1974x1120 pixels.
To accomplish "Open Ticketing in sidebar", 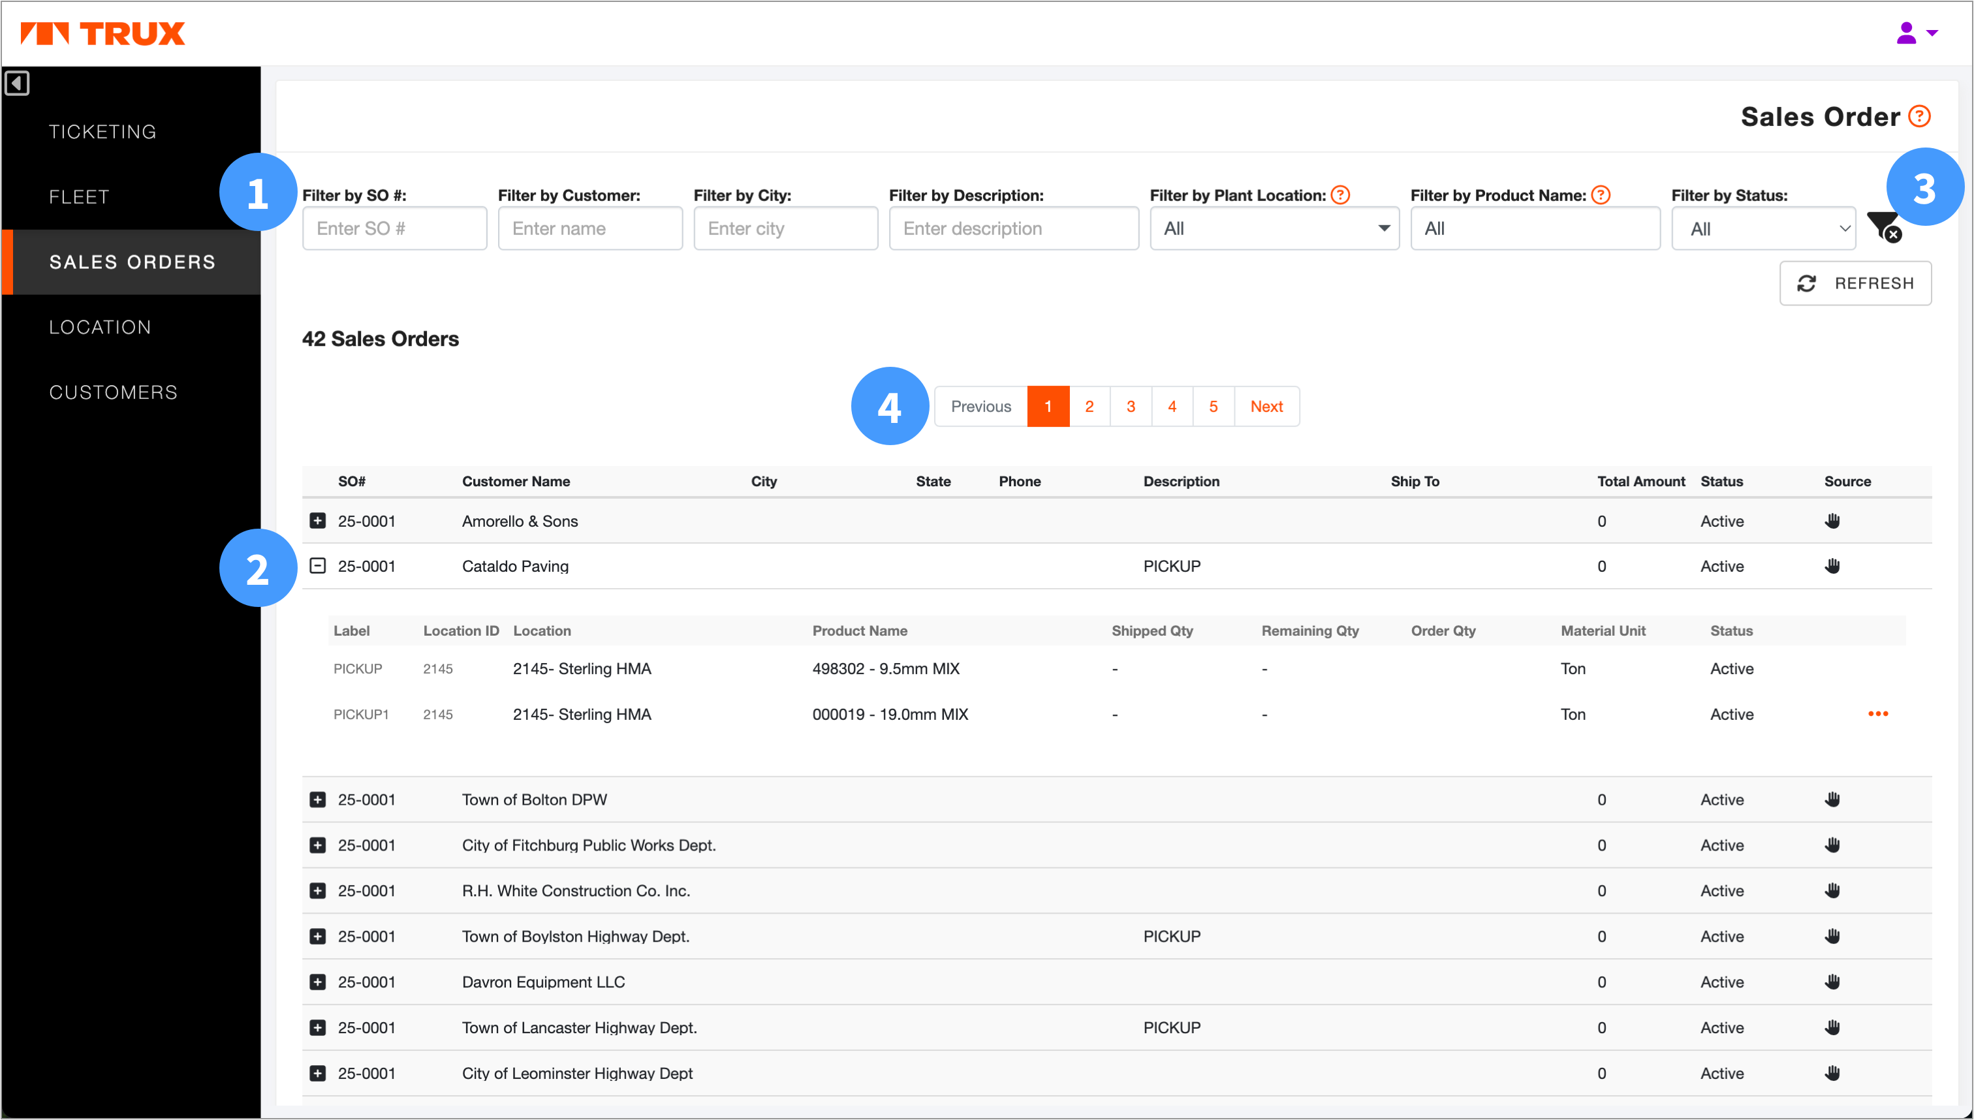I will pyautogui.click(x=102, y=132).
